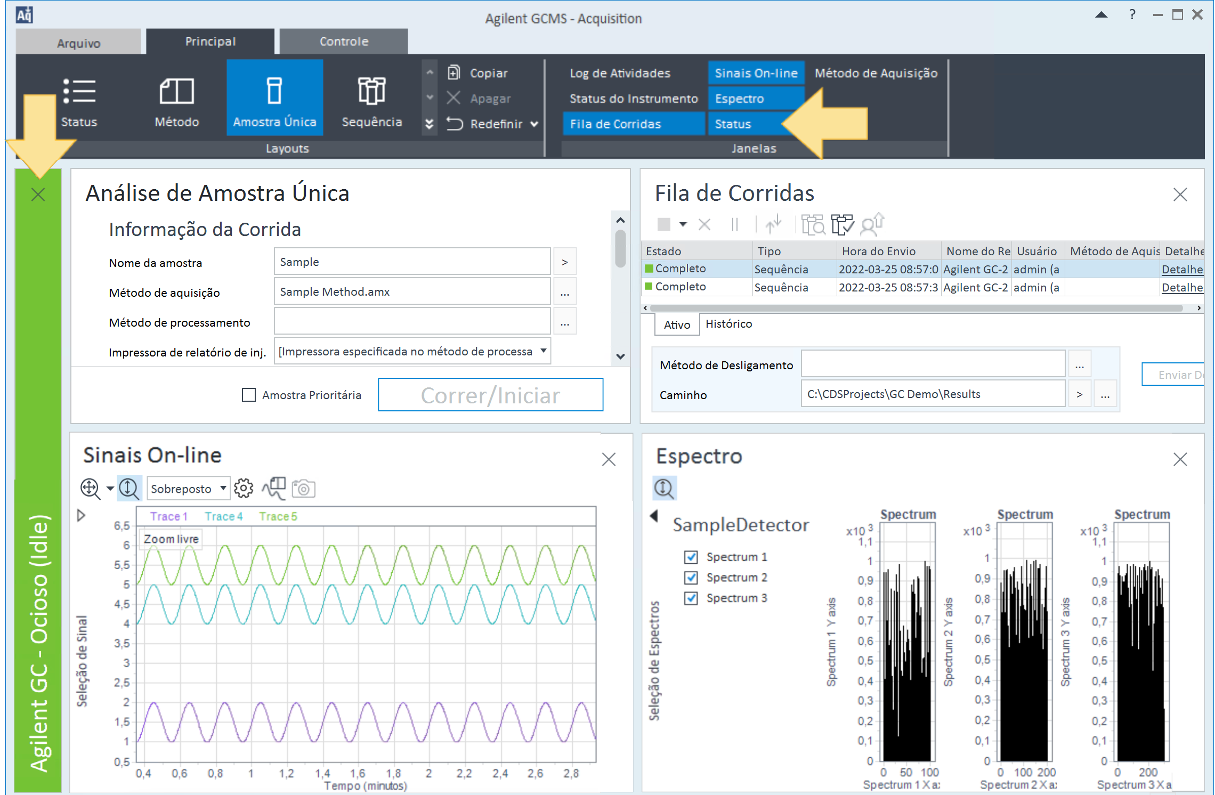Open Detalhe link of second completed run
The height and width of the screenshot is (795, 1215).
(x=1182, y=288)
